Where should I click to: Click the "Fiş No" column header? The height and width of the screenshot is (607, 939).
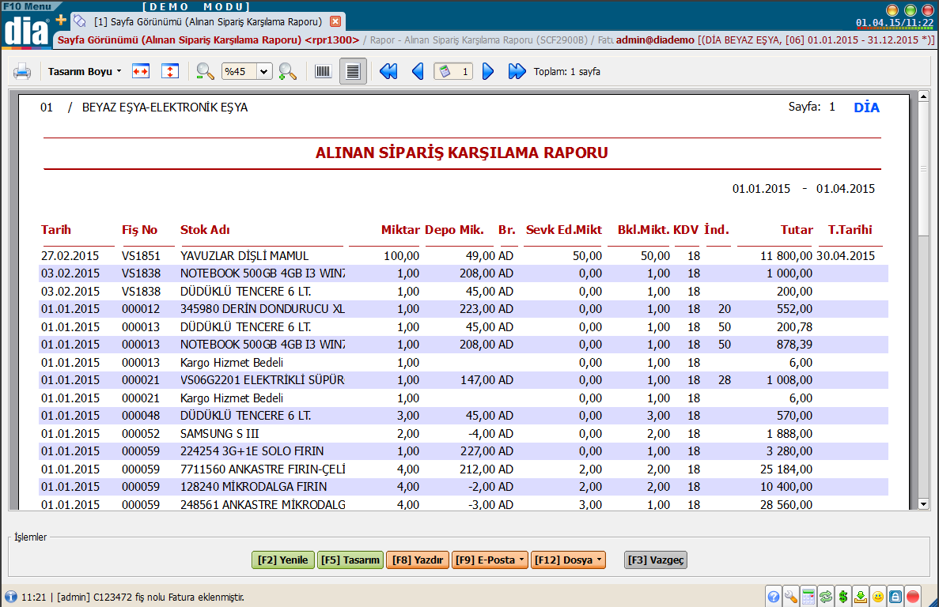[139, 230]
